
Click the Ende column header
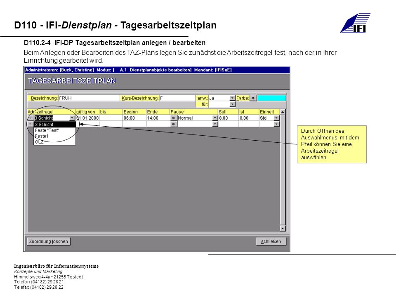point(158,112)
